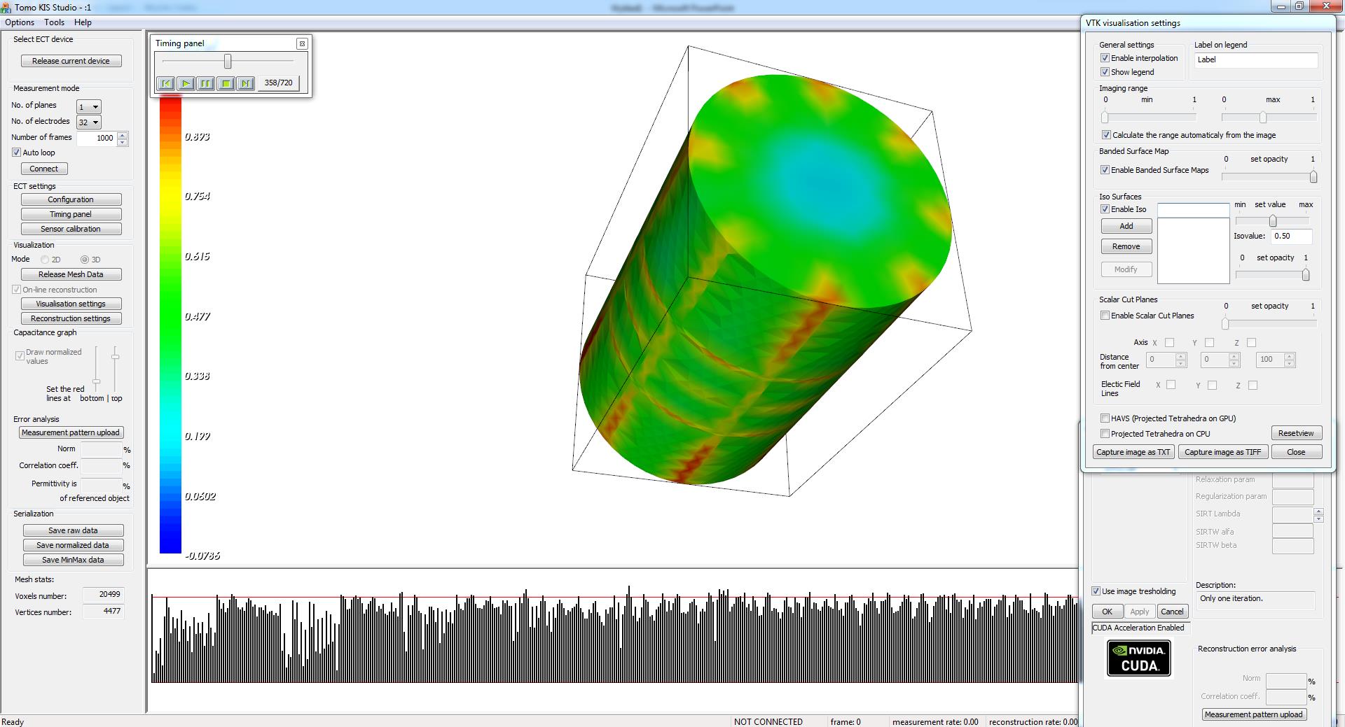1345x727 pixels.
Task: Jump to first frame in Timing panel
Action: 166,83
